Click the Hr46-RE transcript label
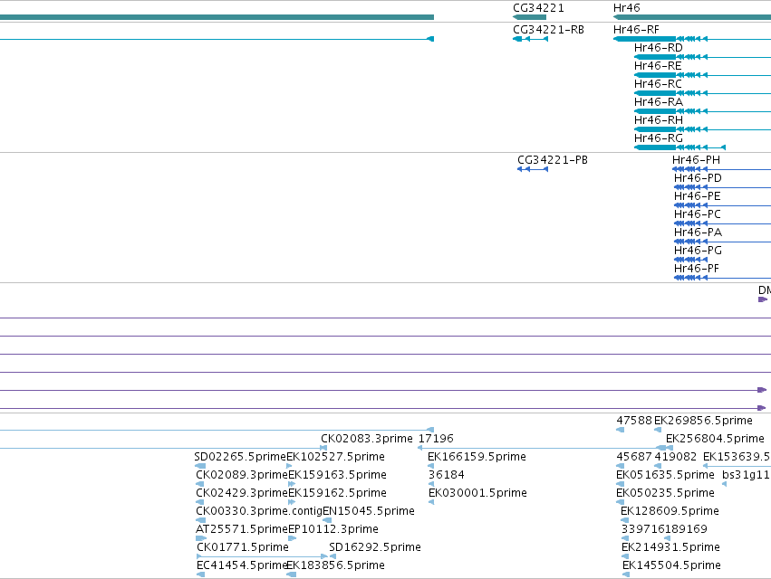Screen dimensions: 771x579 tap(658, 66)
